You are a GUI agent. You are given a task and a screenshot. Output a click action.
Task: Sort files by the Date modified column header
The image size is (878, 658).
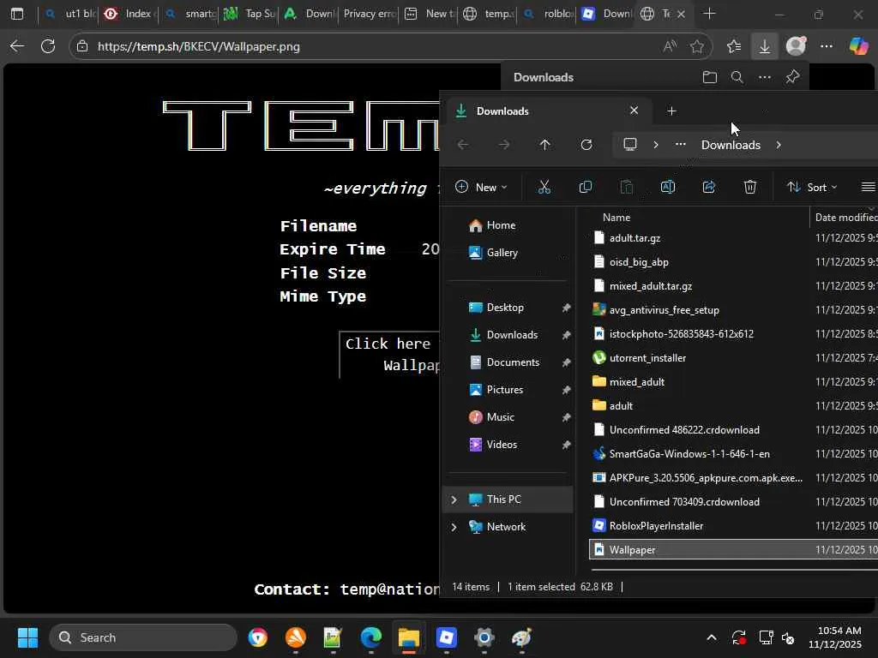point(846,218)
